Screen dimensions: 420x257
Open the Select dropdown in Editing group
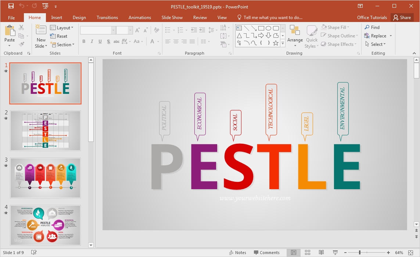376,44
